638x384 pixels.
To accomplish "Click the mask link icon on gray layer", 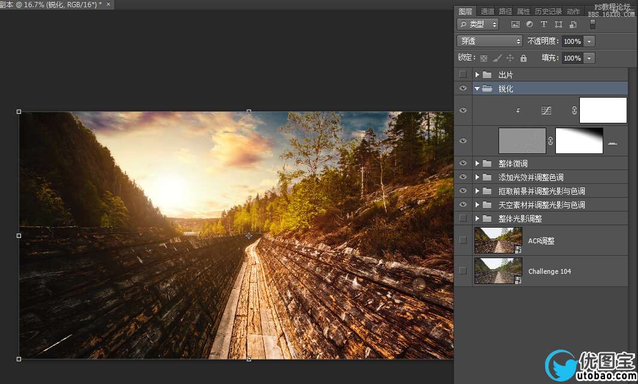I will [550, 141].
